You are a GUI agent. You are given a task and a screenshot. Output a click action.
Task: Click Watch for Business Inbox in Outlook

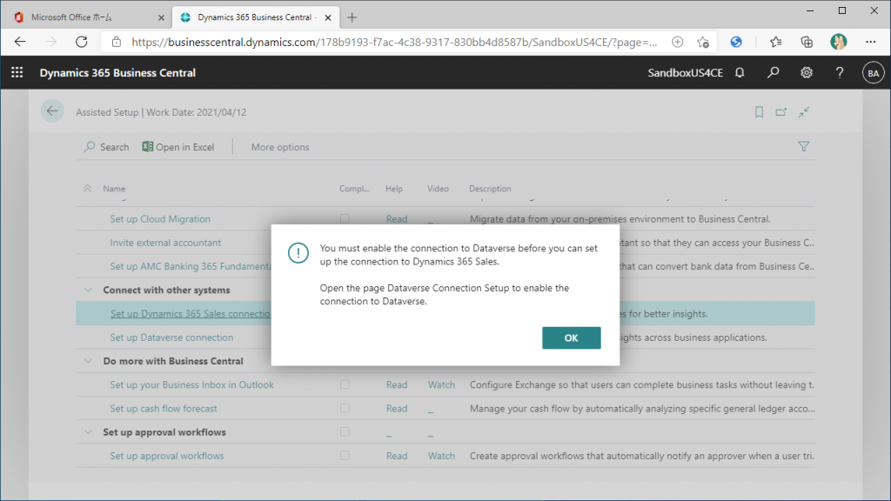(x=441, y=384)
